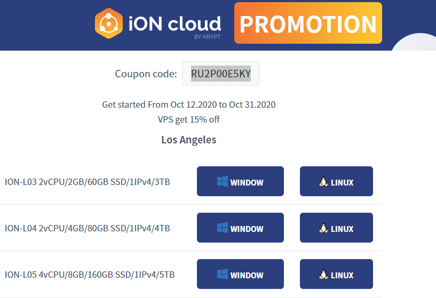Click the coupon code RU2P00E5KY field
Screen dimensions: 436x298
(x=221, y=74)
